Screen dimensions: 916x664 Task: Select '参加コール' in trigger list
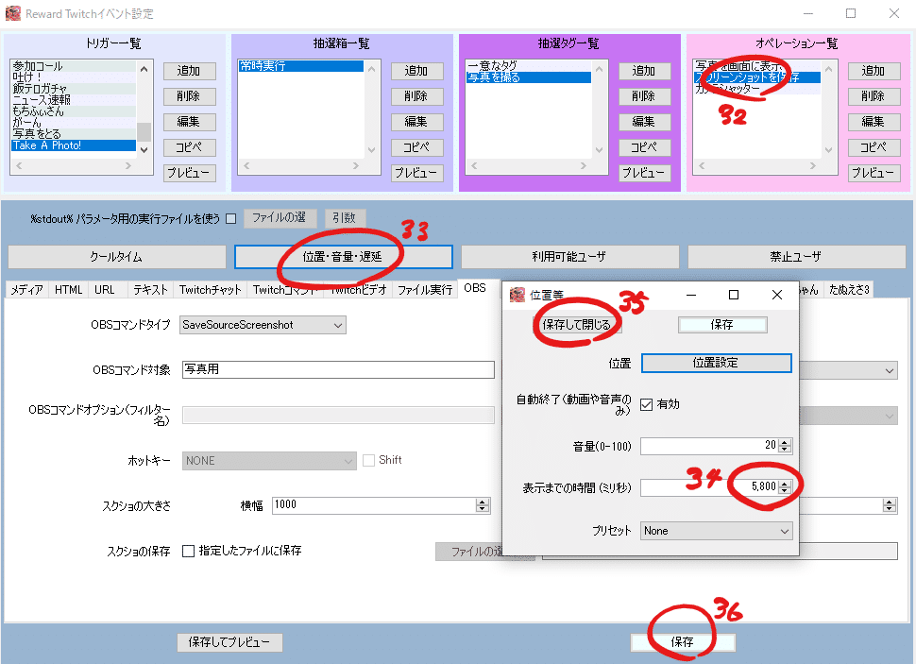coord(74,66)
